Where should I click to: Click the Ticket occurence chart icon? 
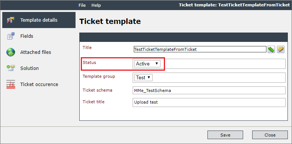(11, 85)
